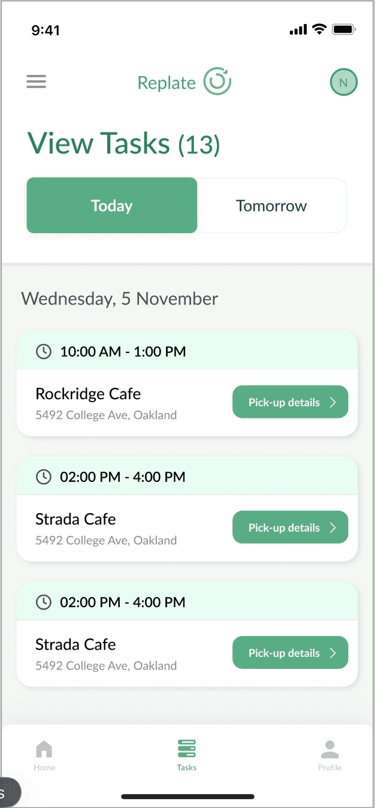Select the Tasks icon in bottom bar

(x=187, y=749)
